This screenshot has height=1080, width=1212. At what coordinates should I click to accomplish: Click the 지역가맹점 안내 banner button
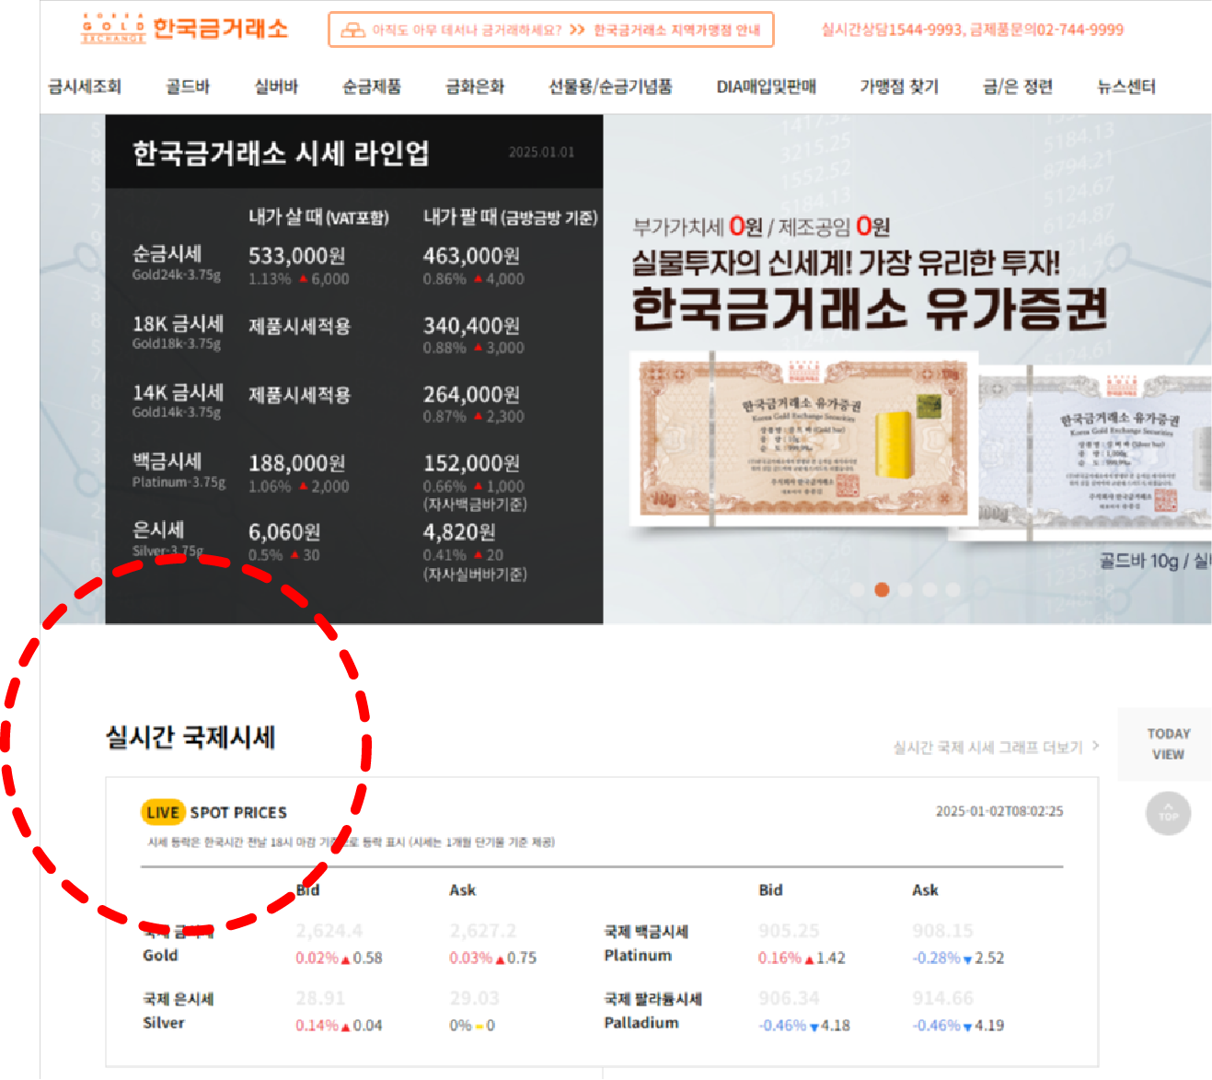tap(551, 29)
